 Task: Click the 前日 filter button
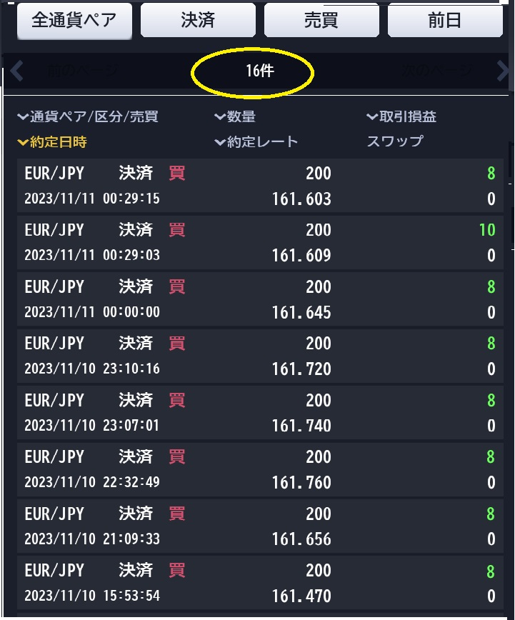(x=445, y=19)
